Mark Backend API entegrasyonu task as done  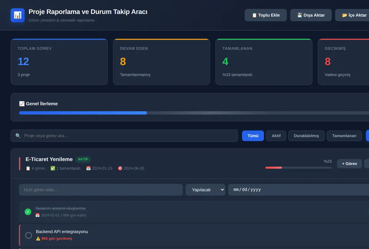29,235
